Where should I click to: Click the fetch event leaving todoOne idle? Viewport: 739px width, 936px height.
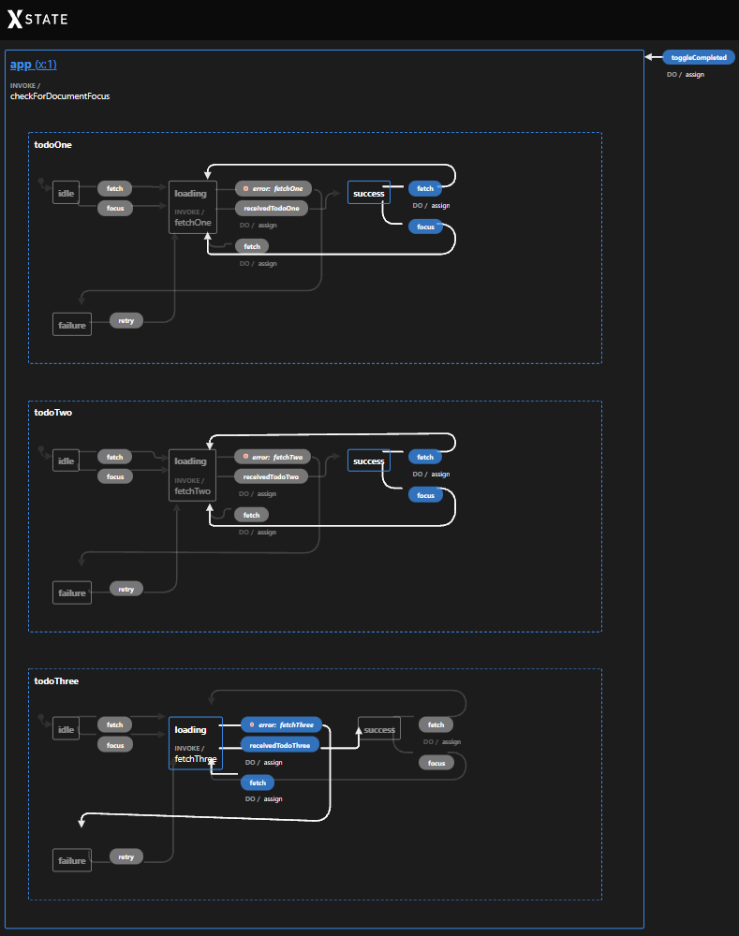pos(114,188)
